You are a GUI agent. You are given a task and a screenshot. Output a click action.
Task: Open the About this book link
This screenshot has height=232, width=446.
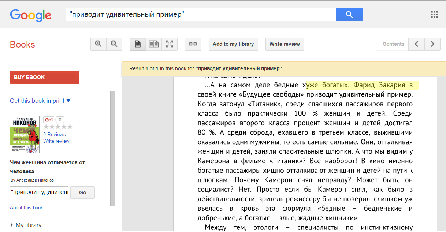[26, 207]
